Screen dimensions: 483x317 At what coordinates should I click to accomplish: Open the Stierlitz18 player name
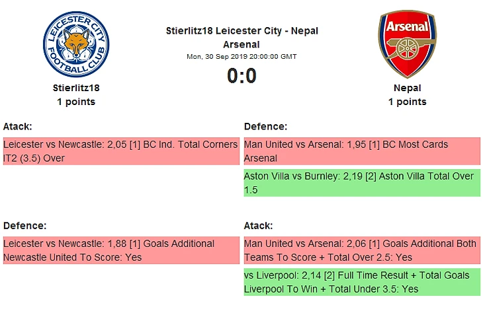tap(76, 88)
